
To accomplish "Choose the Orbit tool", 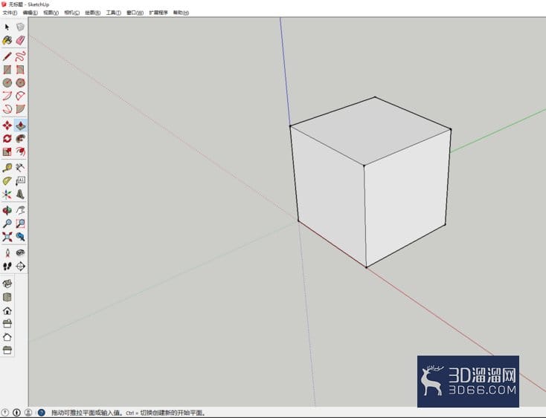I will (7, 211).
